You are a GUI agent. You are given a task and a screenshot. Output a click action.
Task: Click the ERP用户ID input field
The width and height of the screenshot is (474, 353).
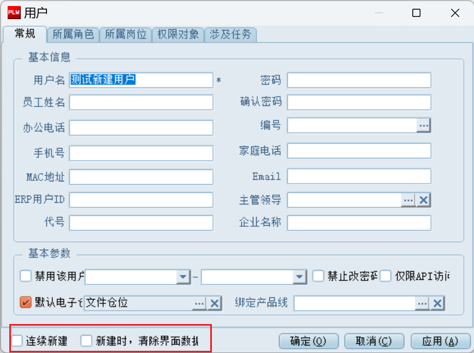click(141, 200)
